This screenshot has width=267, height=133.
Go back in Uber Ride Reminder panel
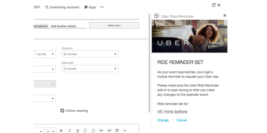point(156,16)
